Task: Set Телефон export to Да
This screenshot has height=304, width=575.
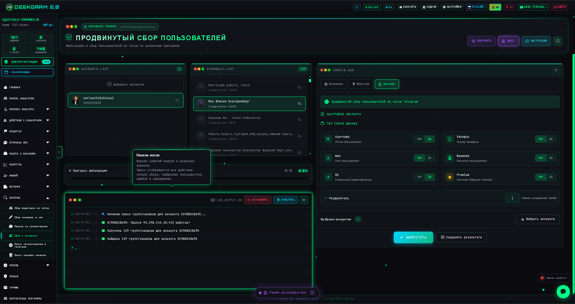Action: 551,139
